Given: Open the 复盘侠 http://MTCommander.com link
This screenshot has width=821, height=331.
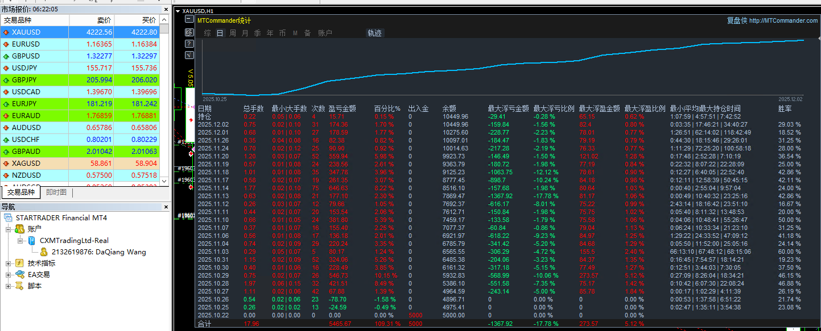Looking at the screenshot, I should pyautogui.click(x=772, y=20).
